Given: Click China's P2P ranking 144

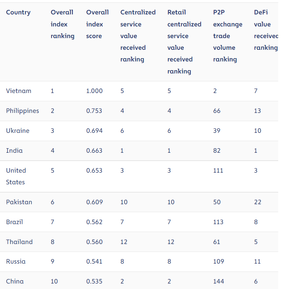Looking at the screenshot, I should point(218,281).
